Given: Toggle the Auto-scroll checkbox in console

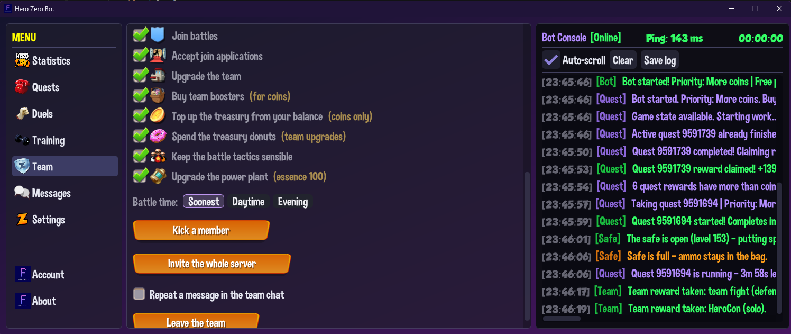Looking at the screenshot, I should click(x=551, y=60).
